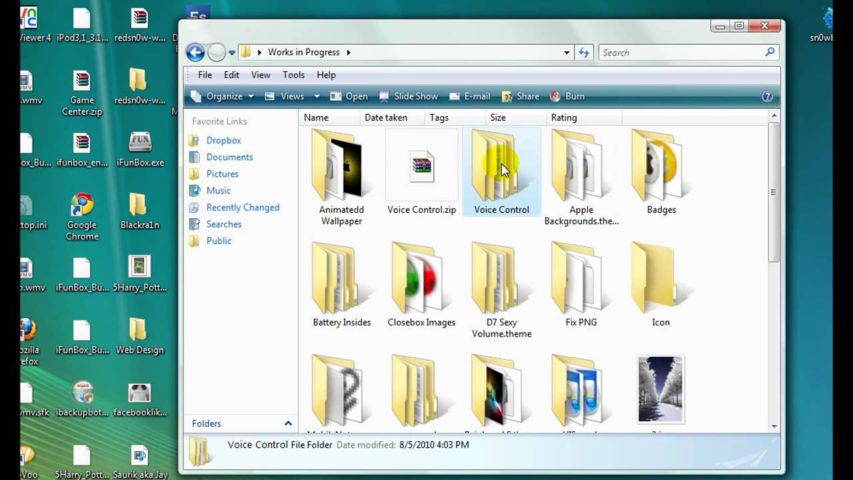Click the Burn toolbar button
853x480 pixels.
point(567,96)
